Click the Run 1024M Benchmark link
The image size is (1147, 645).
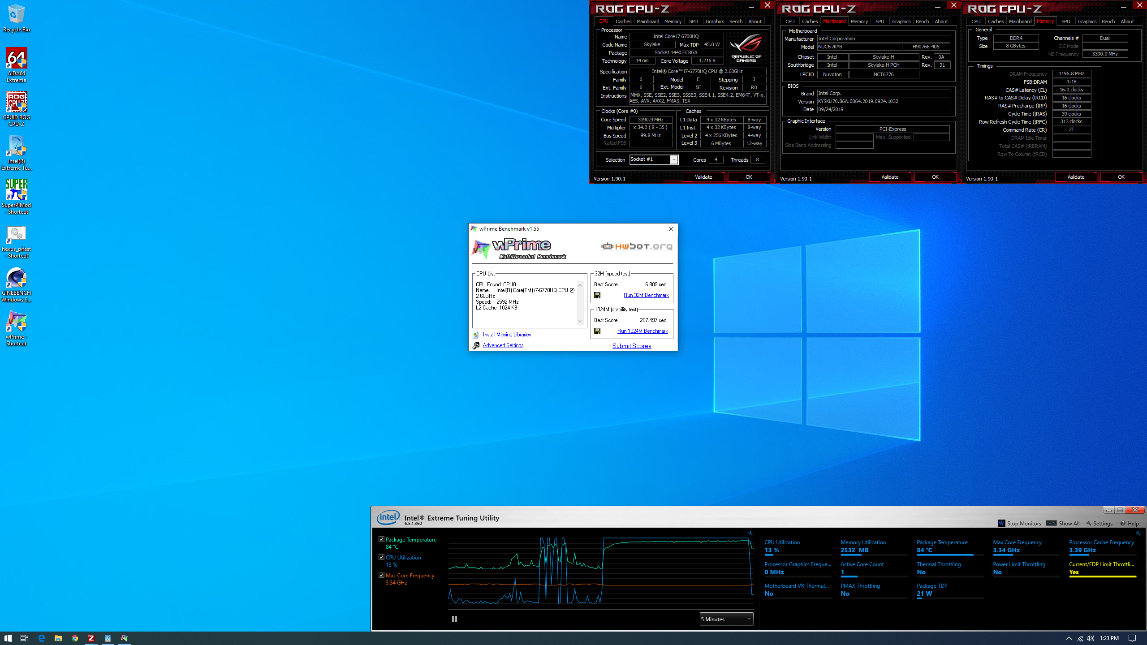(x=642, y=331)
